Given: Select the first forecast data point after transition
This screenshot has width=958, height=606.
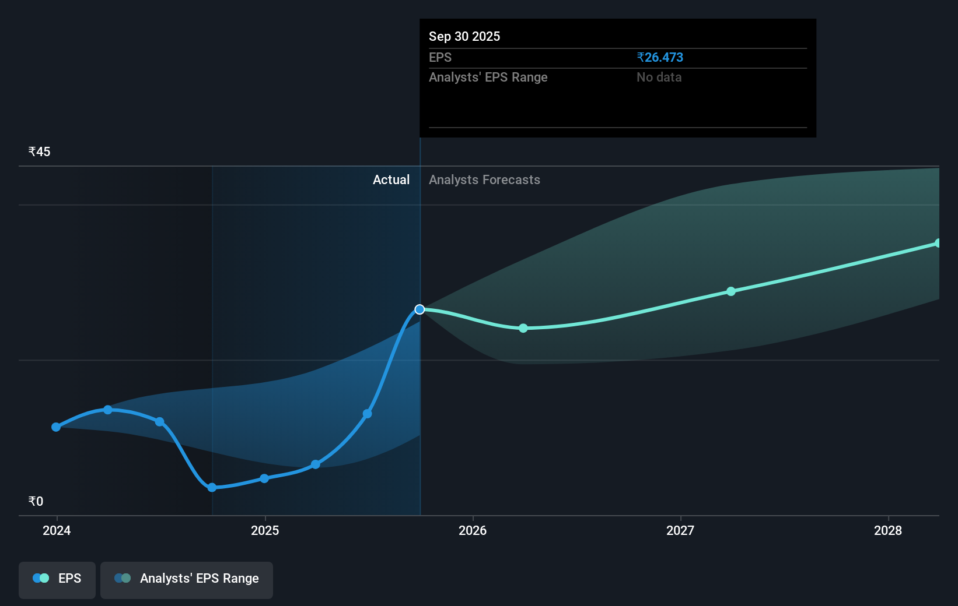Looking at the screenshot, I should click(x=523, y=328).
